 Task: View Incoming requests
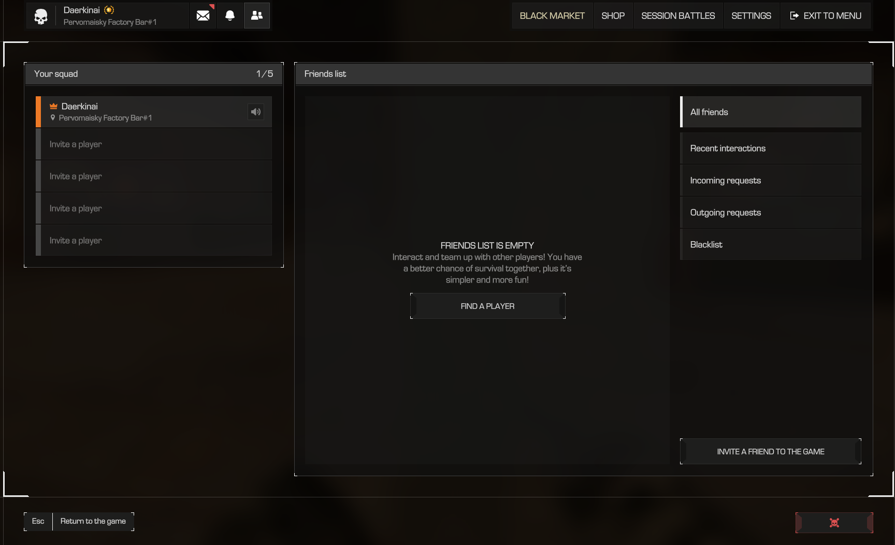(x=771, y=181)
